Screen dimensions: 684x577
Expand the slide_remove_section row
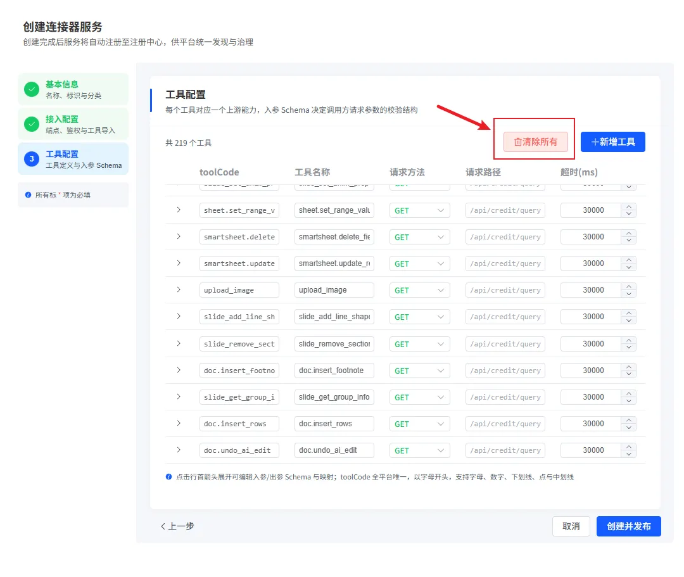[179, 343]
